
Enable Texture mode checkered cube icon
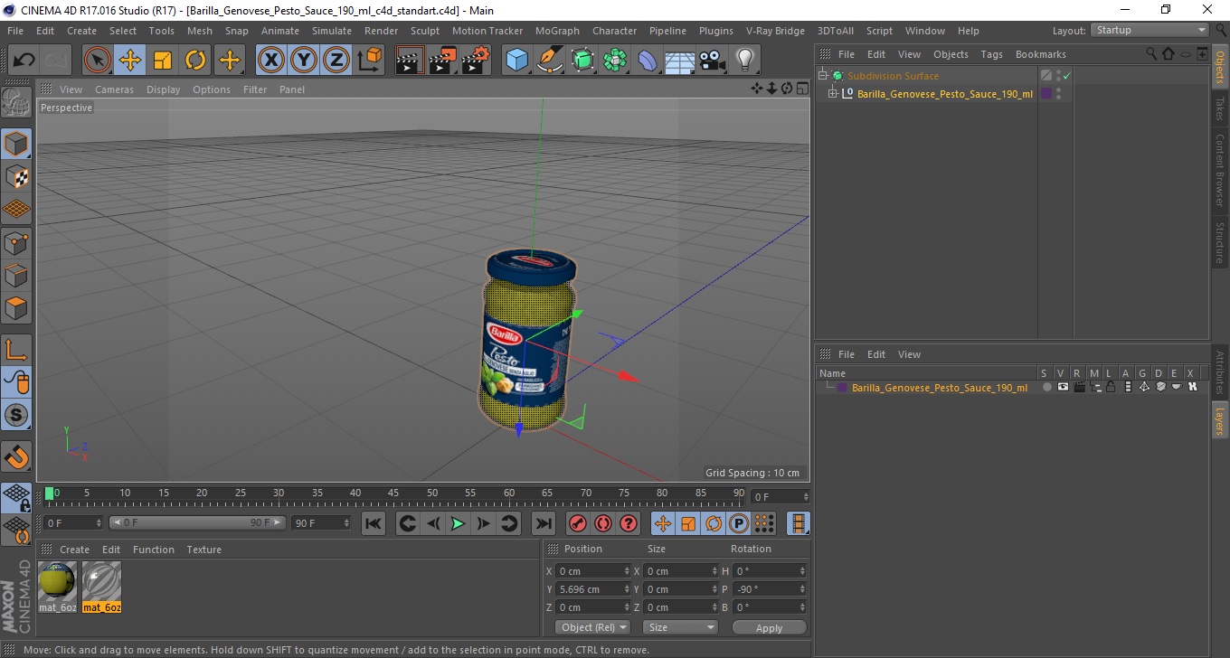pyautogui.click(x=16, y=176)
